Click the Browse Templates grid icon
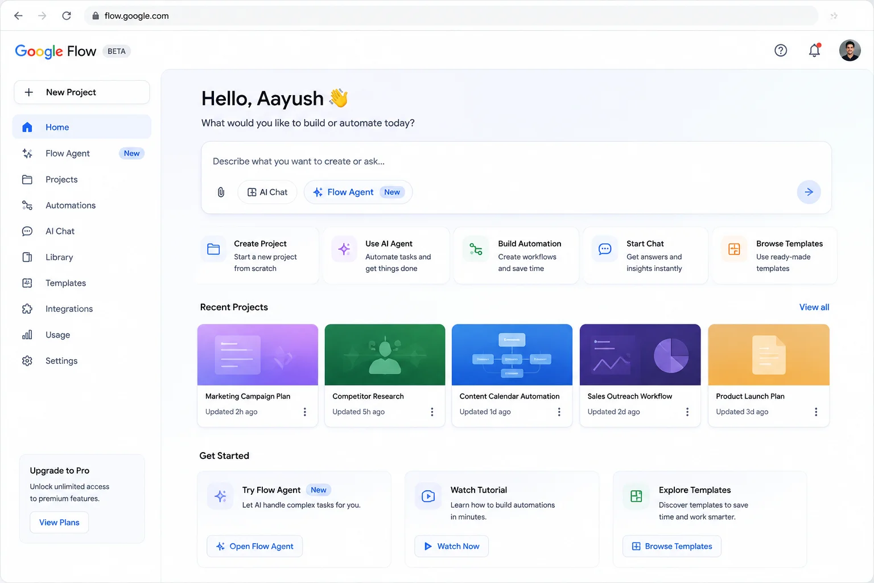Screen dimensions: 874x583 (x=734, y=249)
